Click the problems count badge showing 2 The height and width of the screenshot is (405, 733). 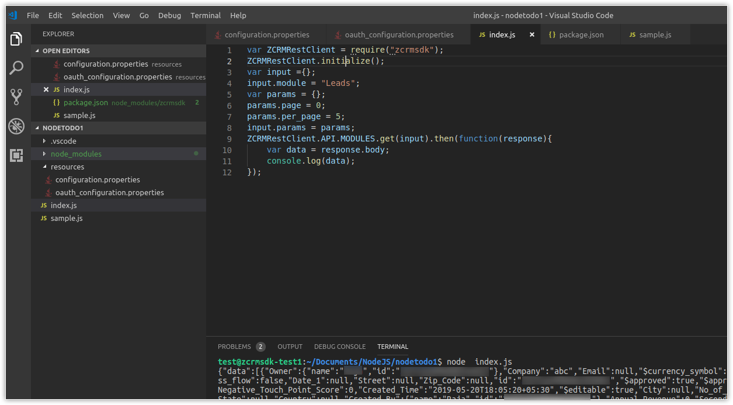(260, 347)
